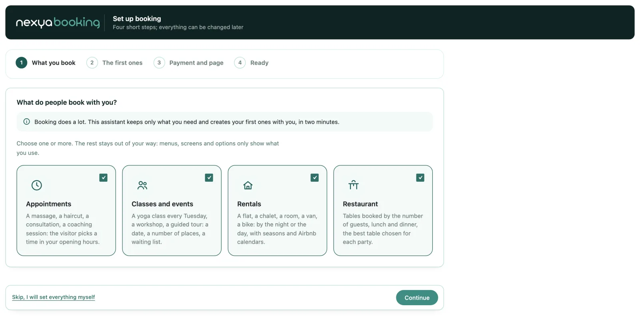
Task: Go to step 2 The first ones
Action: (114, 63)
